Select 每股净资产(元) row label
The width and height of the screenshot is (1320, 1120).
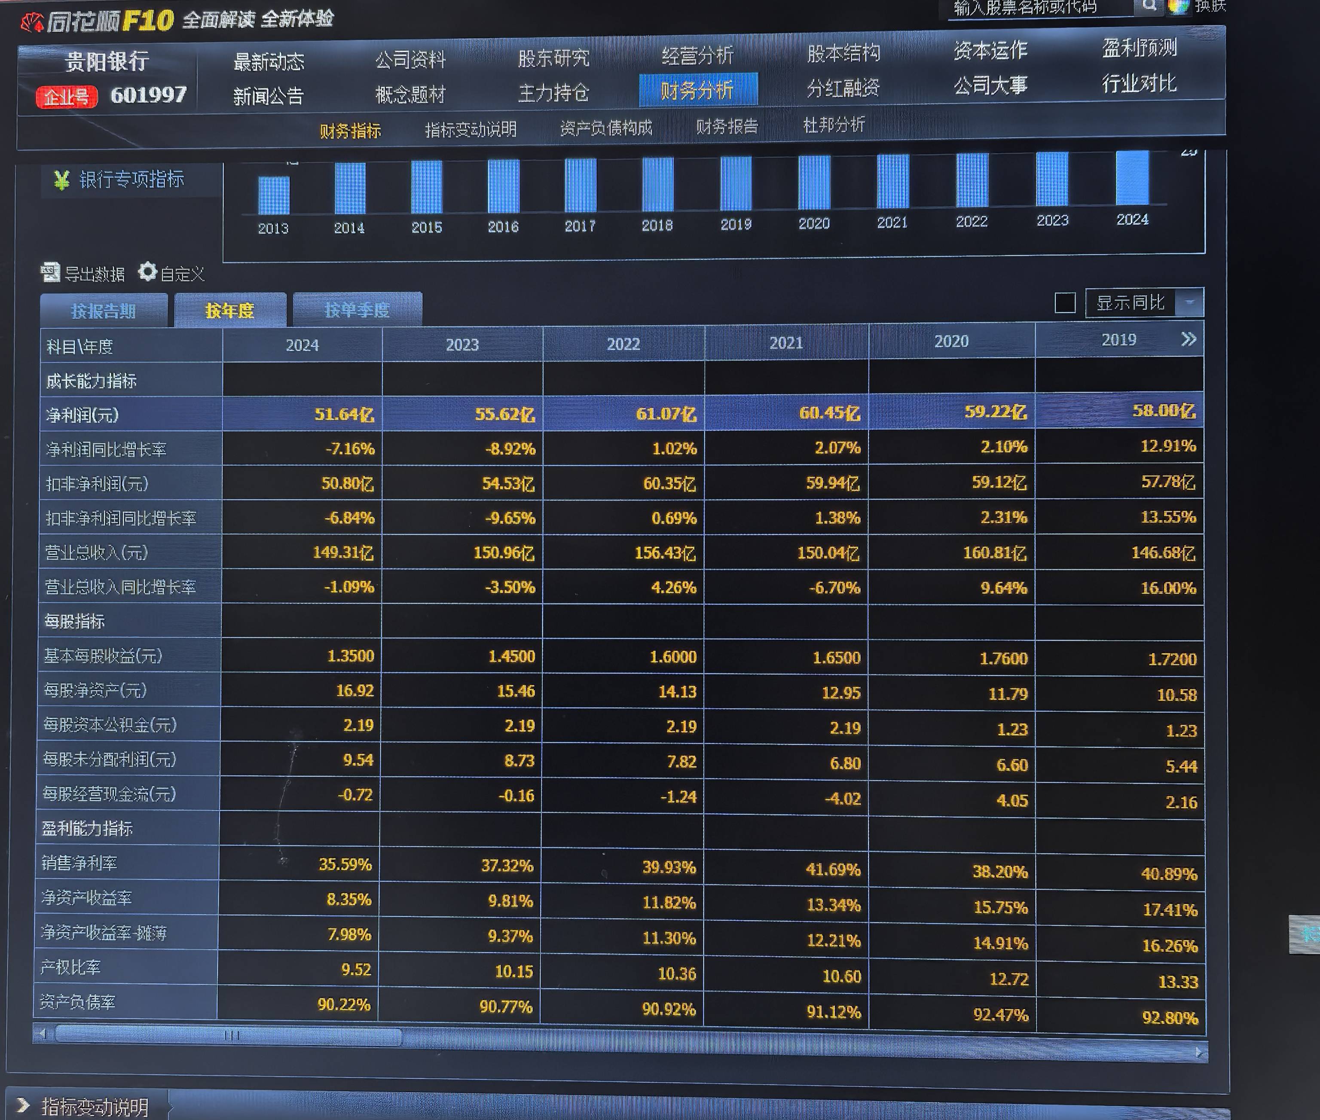95,690
